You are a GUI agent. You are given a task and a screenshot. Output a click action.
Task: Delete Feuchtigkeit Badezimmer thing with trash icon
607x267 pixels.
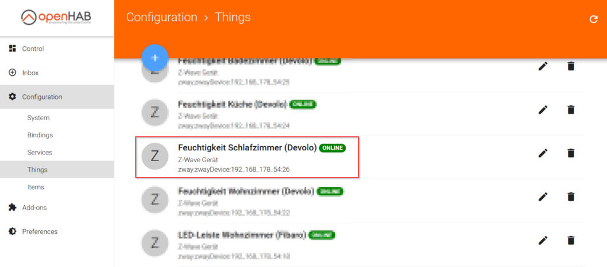[x=571, y=66]
